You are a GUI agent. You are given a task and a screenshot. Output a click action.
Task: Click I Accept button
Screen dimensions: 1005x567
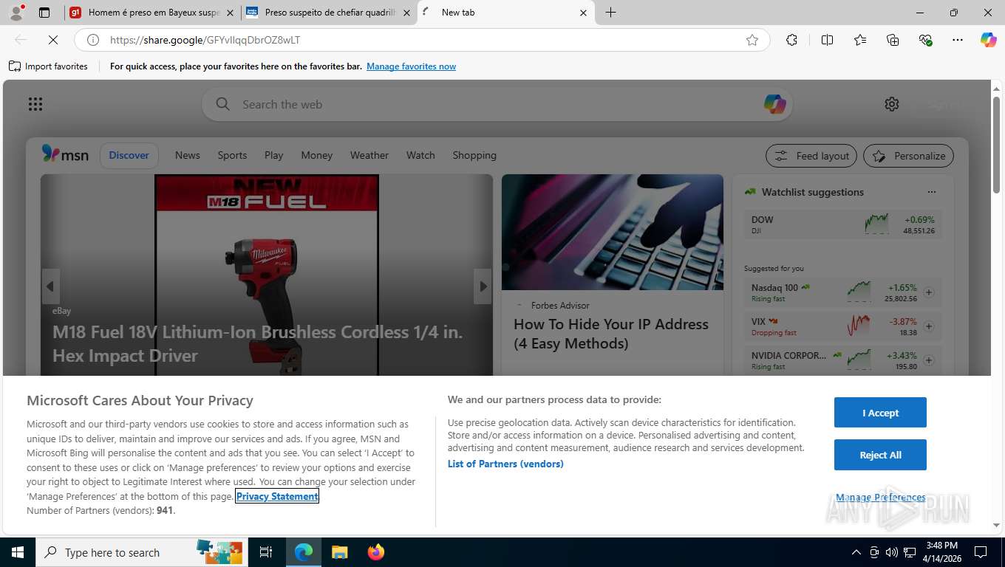[x=880, y=413]
